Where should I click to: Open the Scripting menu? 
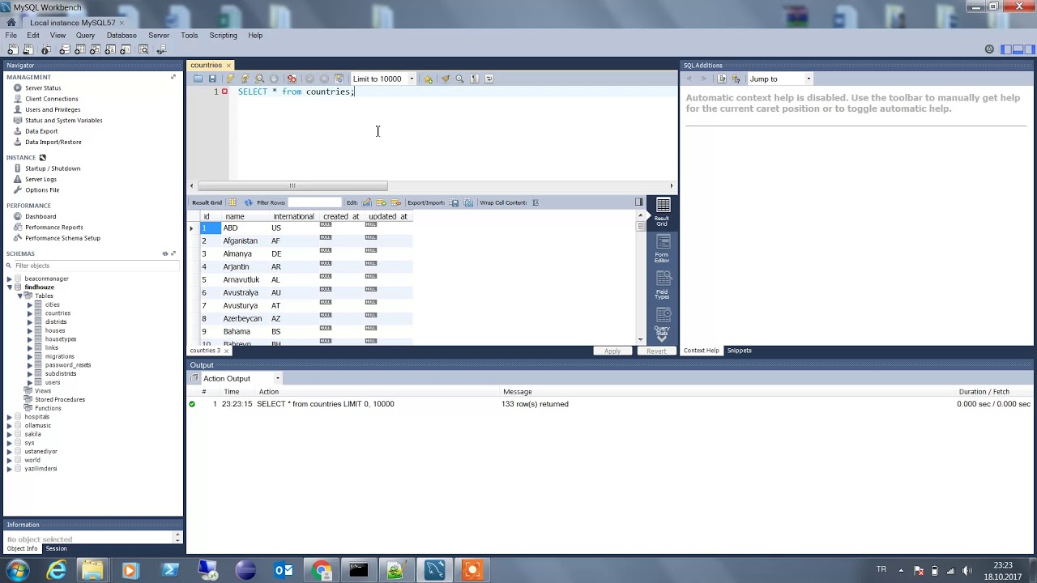pos(223,36)
